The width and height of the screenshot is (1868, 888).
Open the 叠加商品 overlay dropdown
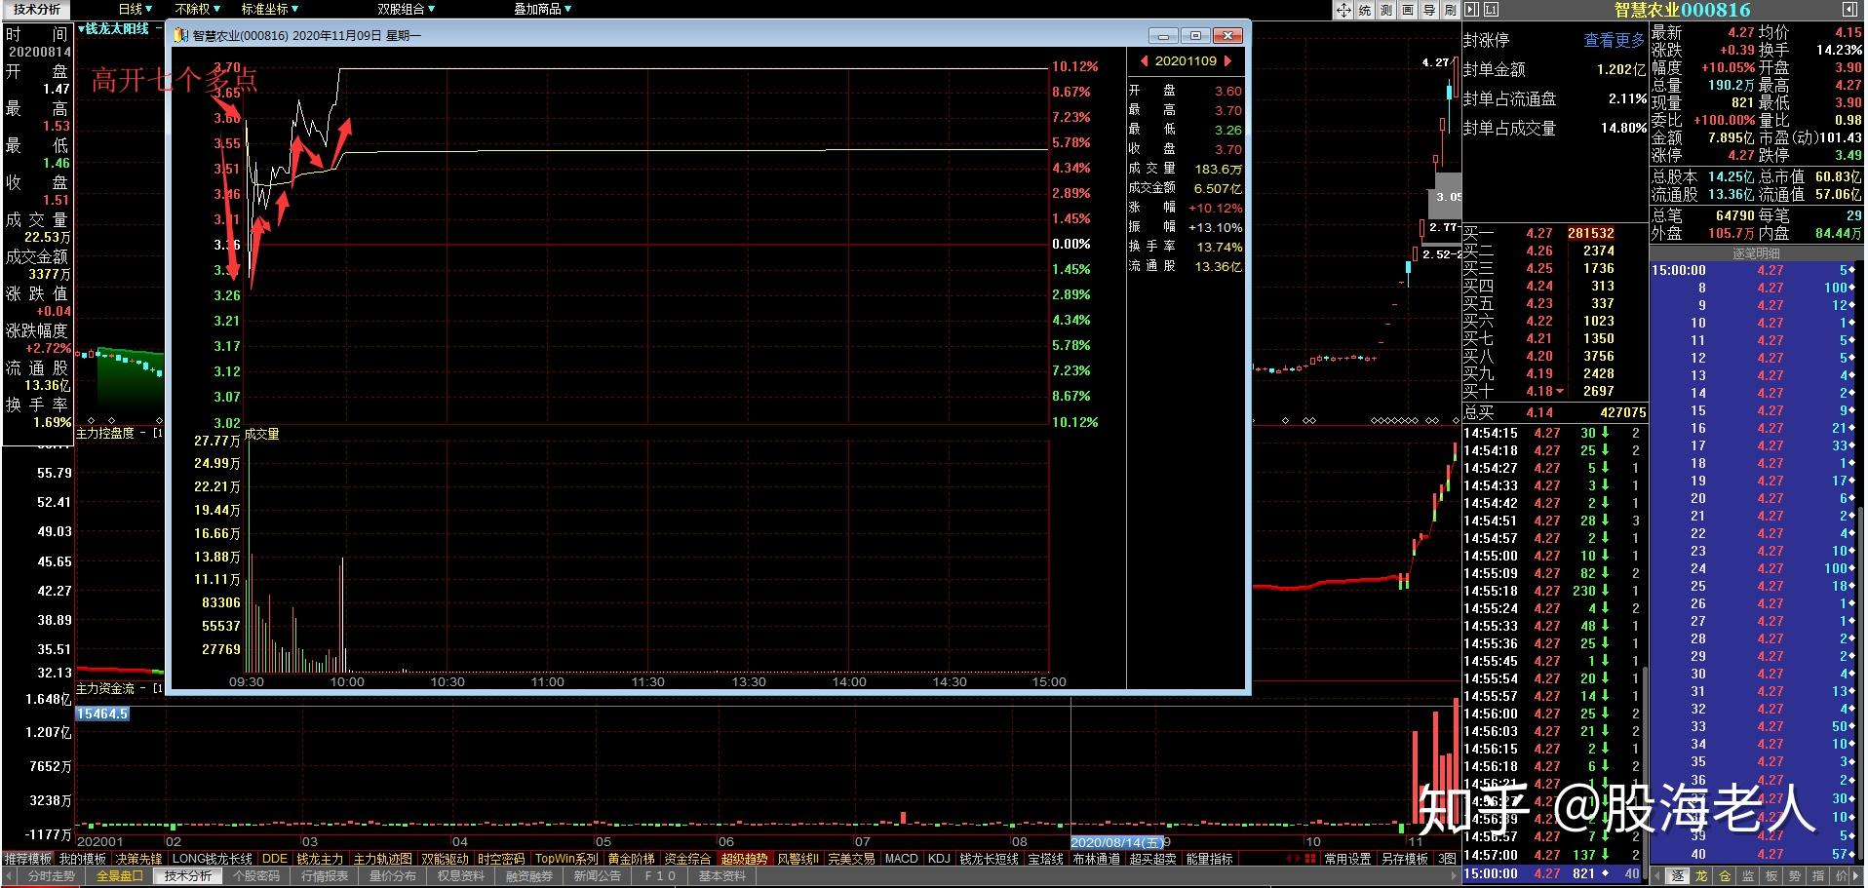543,9
